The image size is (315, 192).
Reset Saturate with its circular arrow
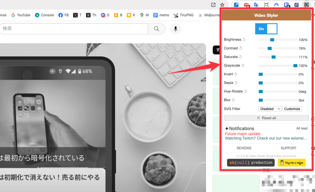[240, 57]
